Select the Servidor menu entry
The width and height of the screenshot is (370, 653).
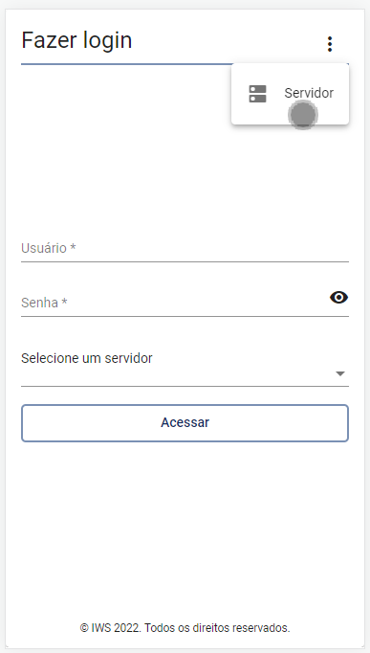(291, 94)
